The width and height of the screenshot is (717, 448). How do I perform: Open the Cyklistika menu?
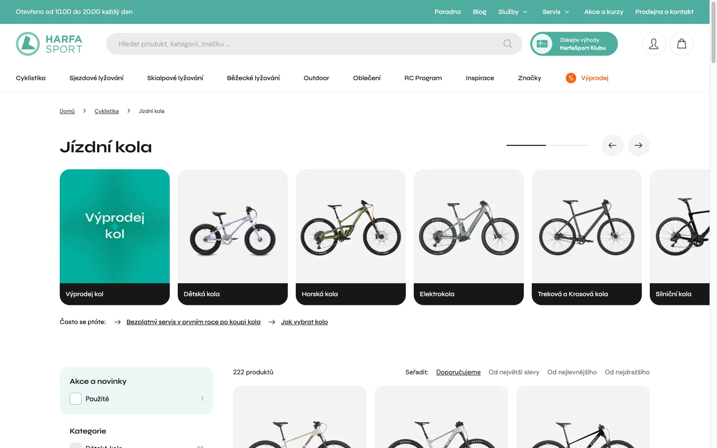[x=31, y=78]
